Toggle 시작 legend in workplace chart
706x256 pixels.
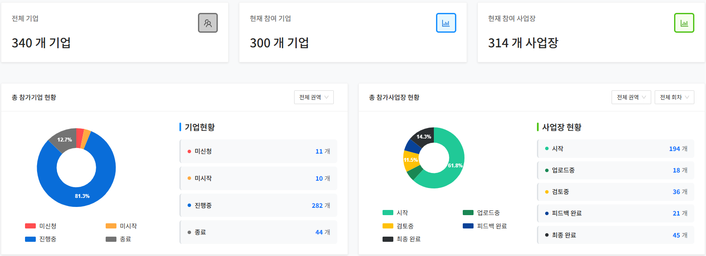(x=395, y=213)
